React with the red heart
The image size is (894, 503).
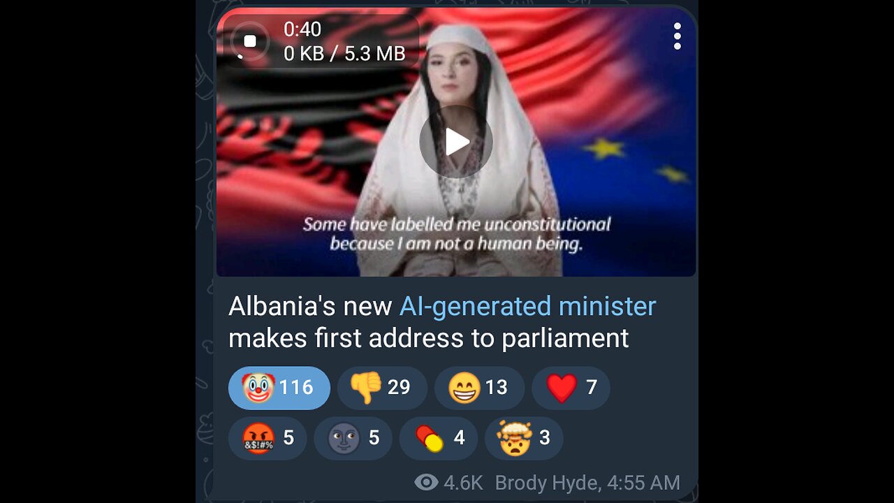tap(571, 388)
